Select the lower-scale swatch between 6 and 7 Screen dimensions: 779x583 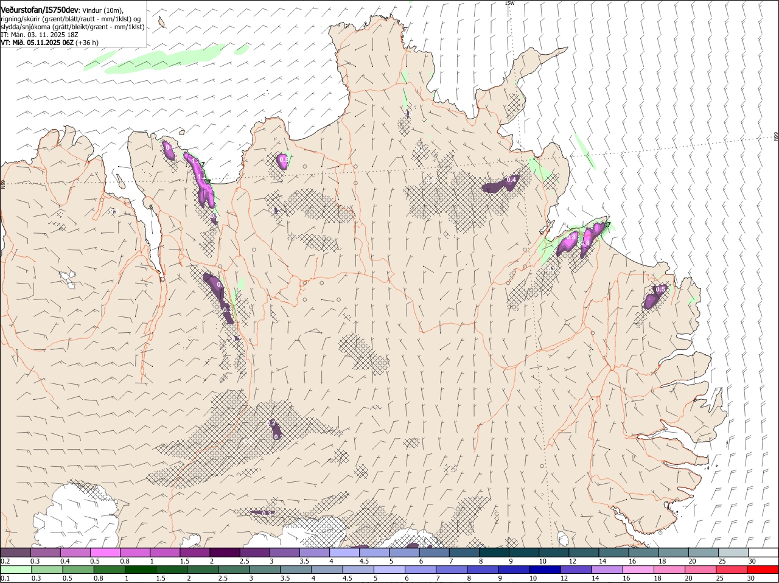tap(420, 570)
